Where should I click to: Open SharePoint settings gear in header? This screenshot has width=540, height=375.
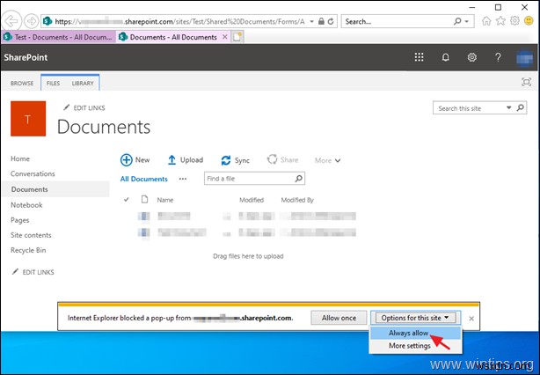(x=471, y=57)
